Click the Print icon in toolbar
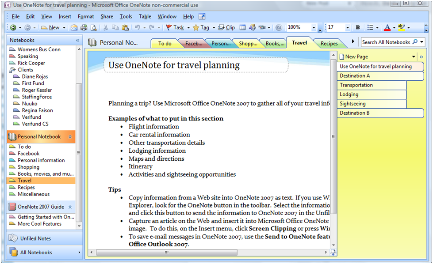The width and height of the screenshot is (433, 264). [84, 27]
